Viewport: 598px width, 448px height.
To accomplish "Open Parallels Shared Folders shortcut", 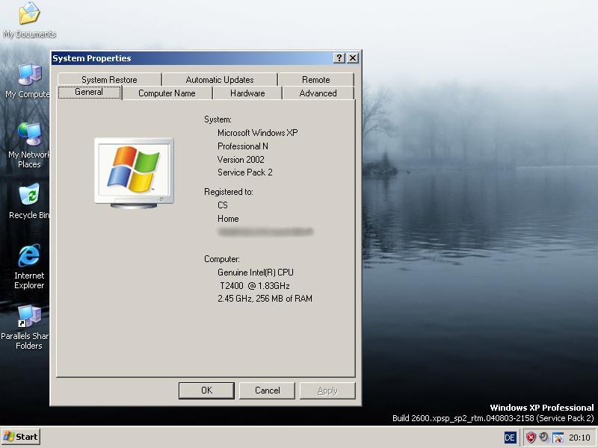I will click(x=29, y=317).
